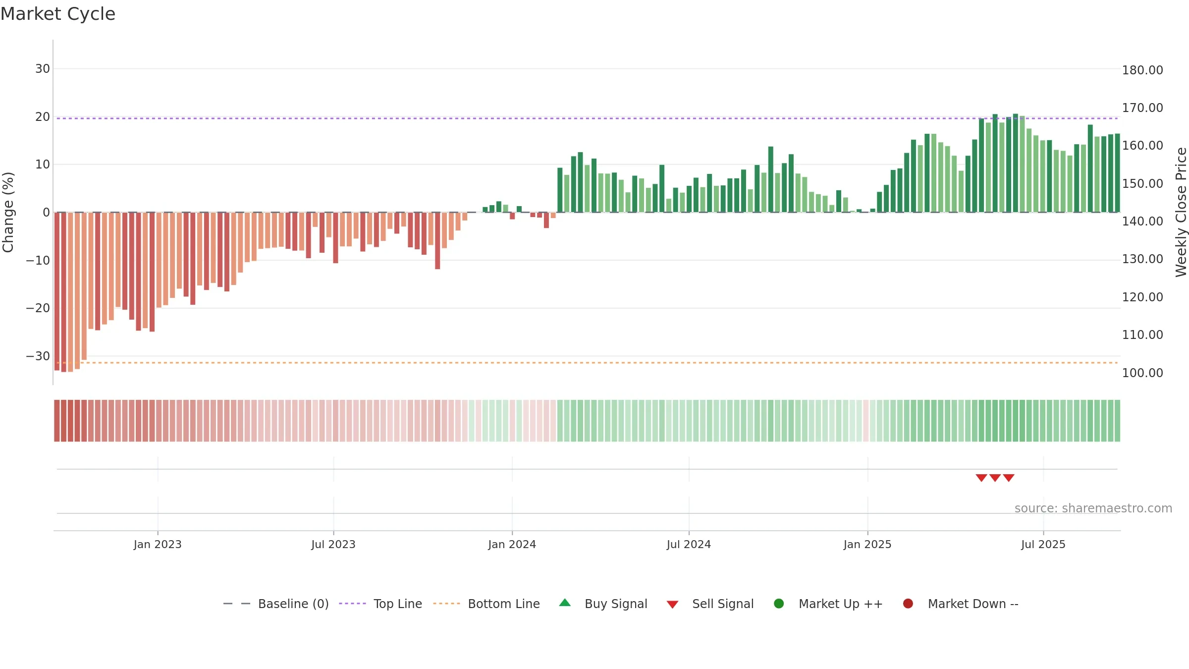This screenshot has height=669, width=1189.
Task: Click the Jan 2025 x-axis label
Action: click(x=867, y=544)
